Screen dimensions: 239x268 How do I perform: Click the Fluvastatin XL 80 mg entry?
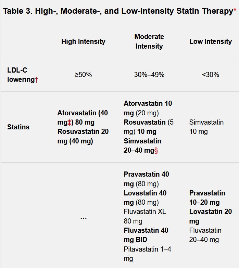pyautogui.click(x=144, y=216)
